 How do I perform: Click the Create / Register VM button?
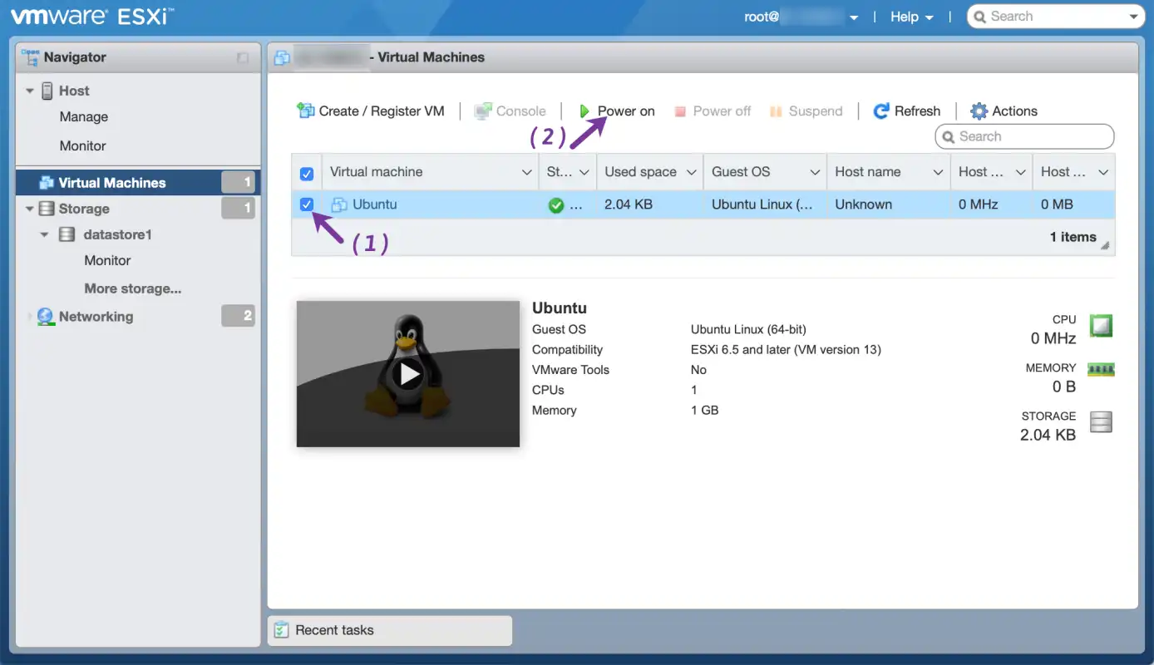(371, 111)
